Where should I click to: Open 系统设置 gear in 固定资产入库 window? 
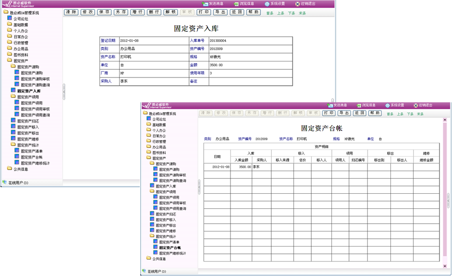(267, 4)
